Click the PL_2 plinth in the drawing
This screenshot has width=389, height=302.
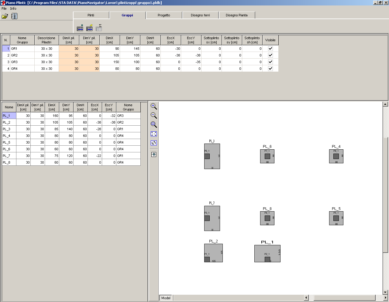tap(213, 253)
